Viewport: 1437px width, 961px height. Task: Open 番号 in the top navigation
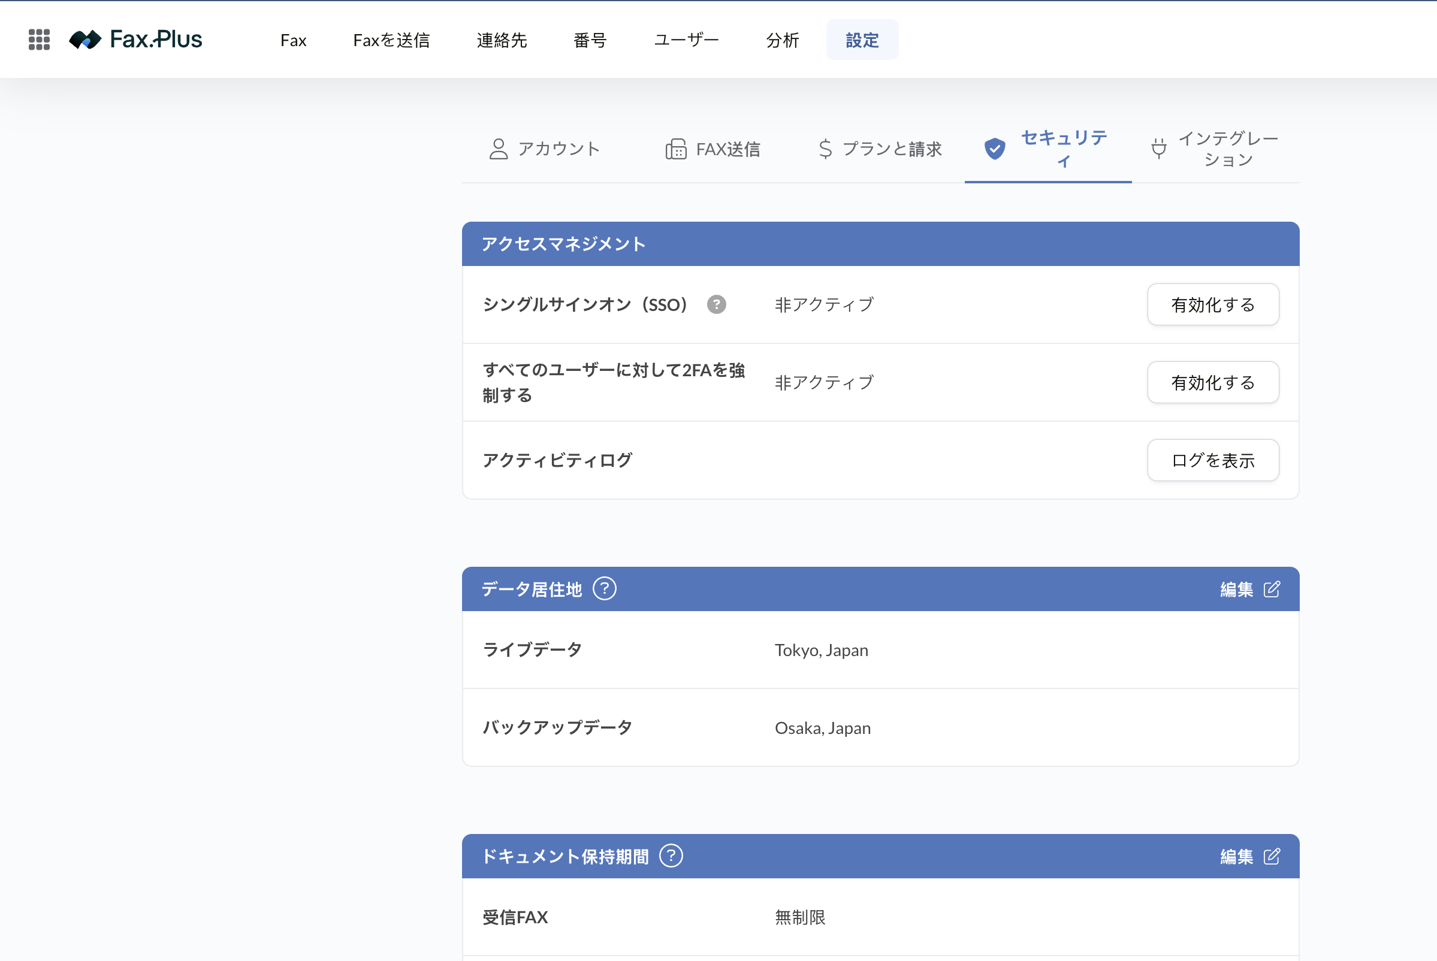coord(590,40)
